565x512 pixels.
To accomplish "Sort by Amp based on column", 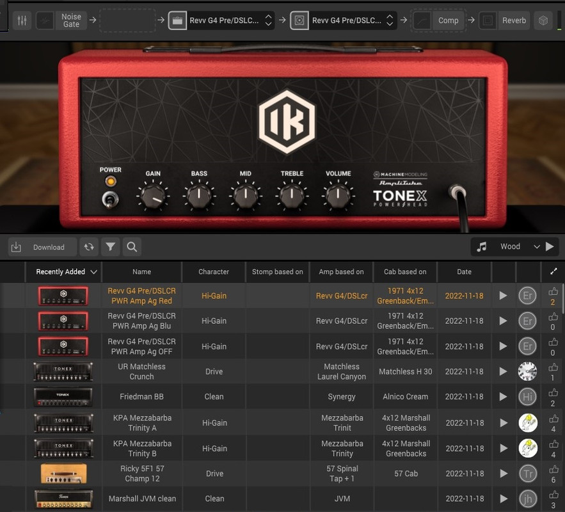I will coord(341,271).
